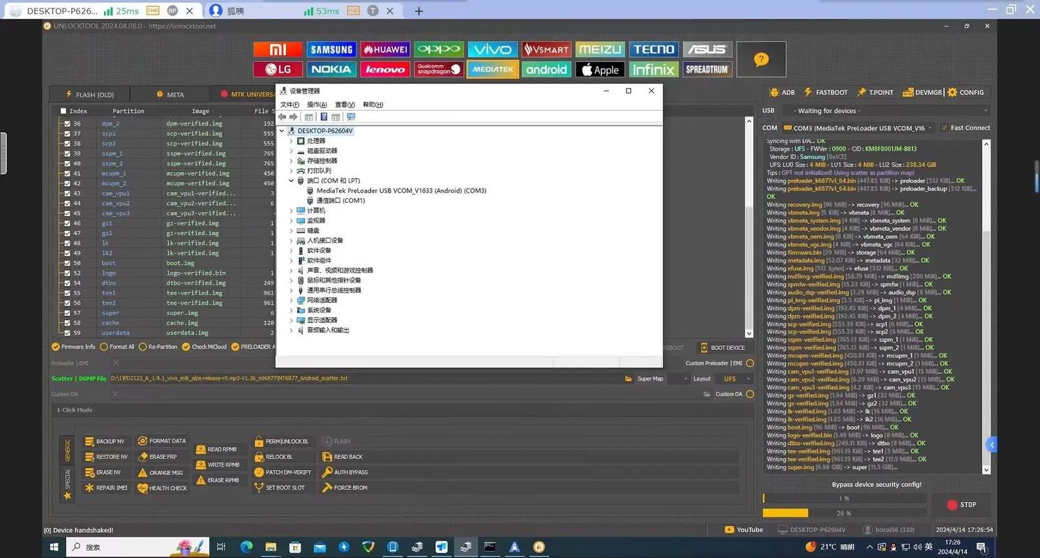Open the 查看(V) menu
This screenshot has width=1040, height=558.
pos(345,105)
